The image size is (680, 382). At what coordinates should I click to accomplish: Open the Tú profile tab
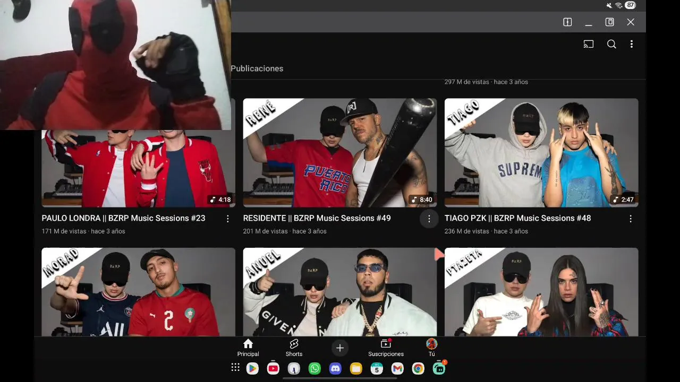click(x=432, y=348)
